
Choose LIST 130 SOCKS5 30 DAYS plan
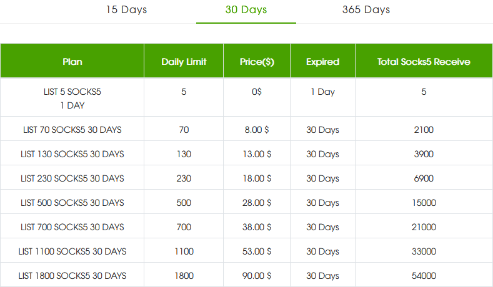[x=72, y=154]
